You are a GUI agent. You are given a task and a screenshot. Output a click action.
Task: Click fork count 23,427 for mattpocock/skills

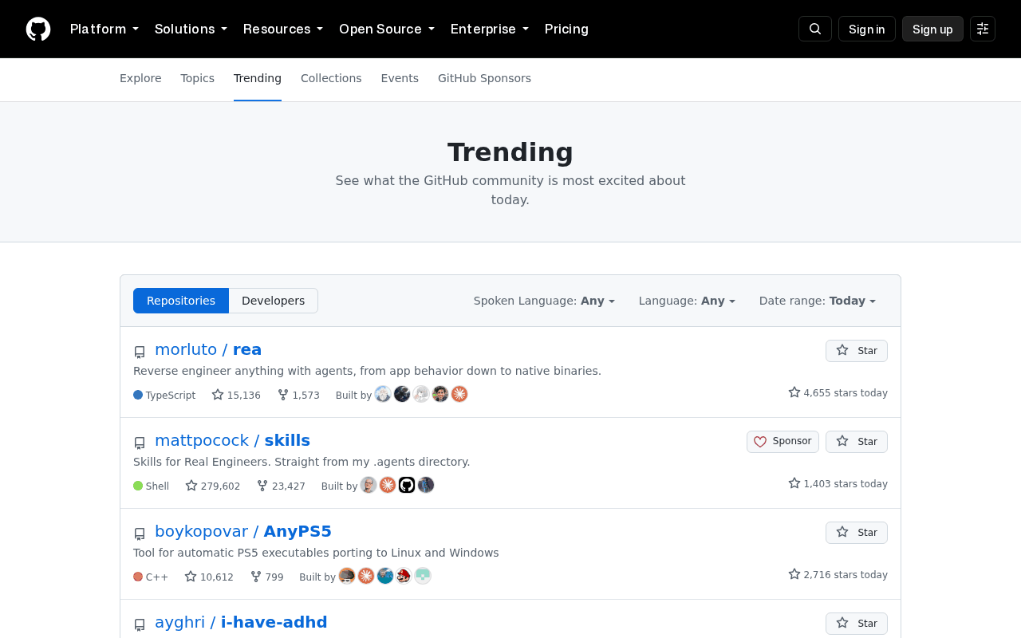(281, 486)
